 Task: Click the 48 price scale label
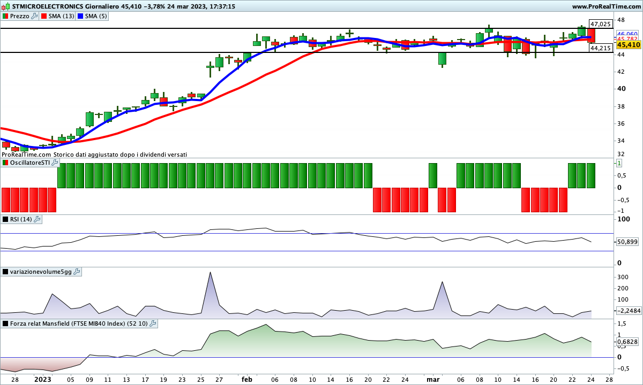(x=620, y=20)
